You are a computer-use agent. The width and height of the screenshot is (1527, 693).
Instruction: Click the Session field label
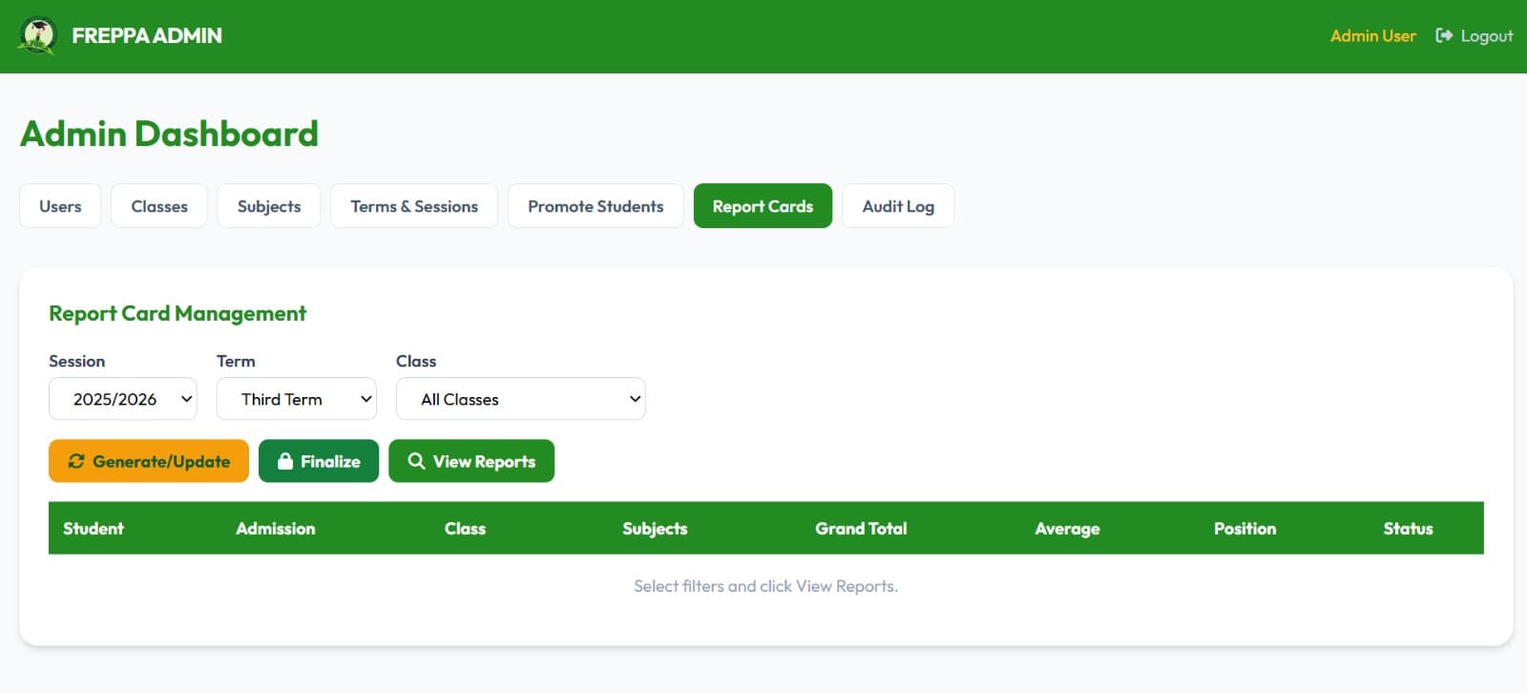[x=77, y=361]
